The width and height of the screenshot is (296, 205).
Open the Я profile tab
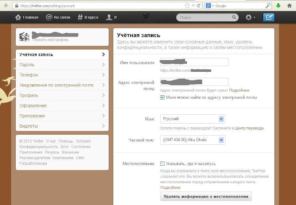click(111, 17)
